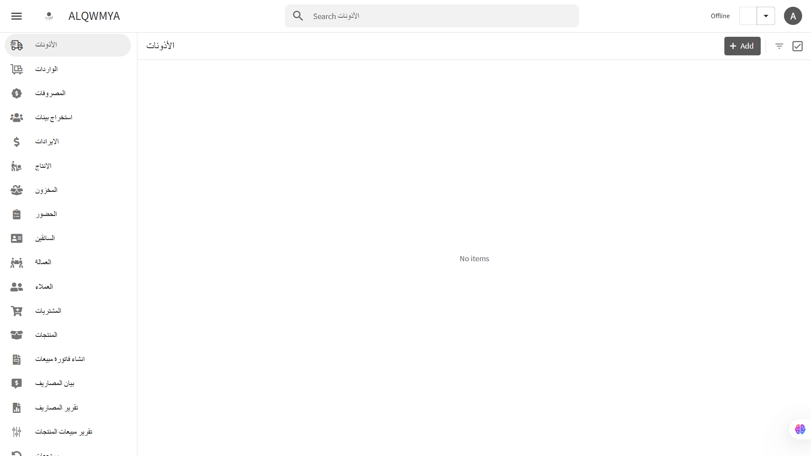The image size is (811, 456).
Task: Open المصروفات from the sidebar
Action: pyautogui.click(x=50, y=93)
